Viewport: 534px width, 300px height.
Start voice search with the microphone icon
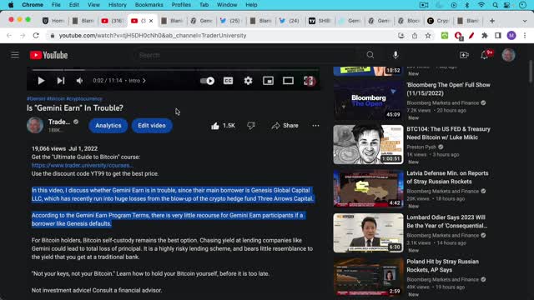[395, 55]
